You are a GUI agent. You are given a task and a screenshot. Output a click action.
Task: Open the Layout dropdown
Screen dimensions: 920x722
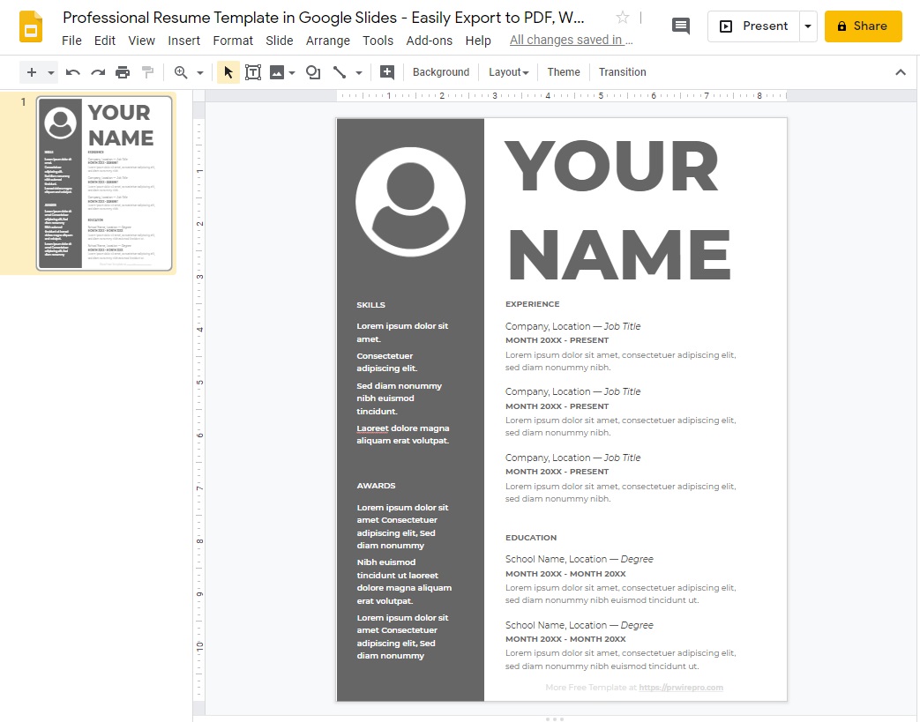[x=508, y=72]
